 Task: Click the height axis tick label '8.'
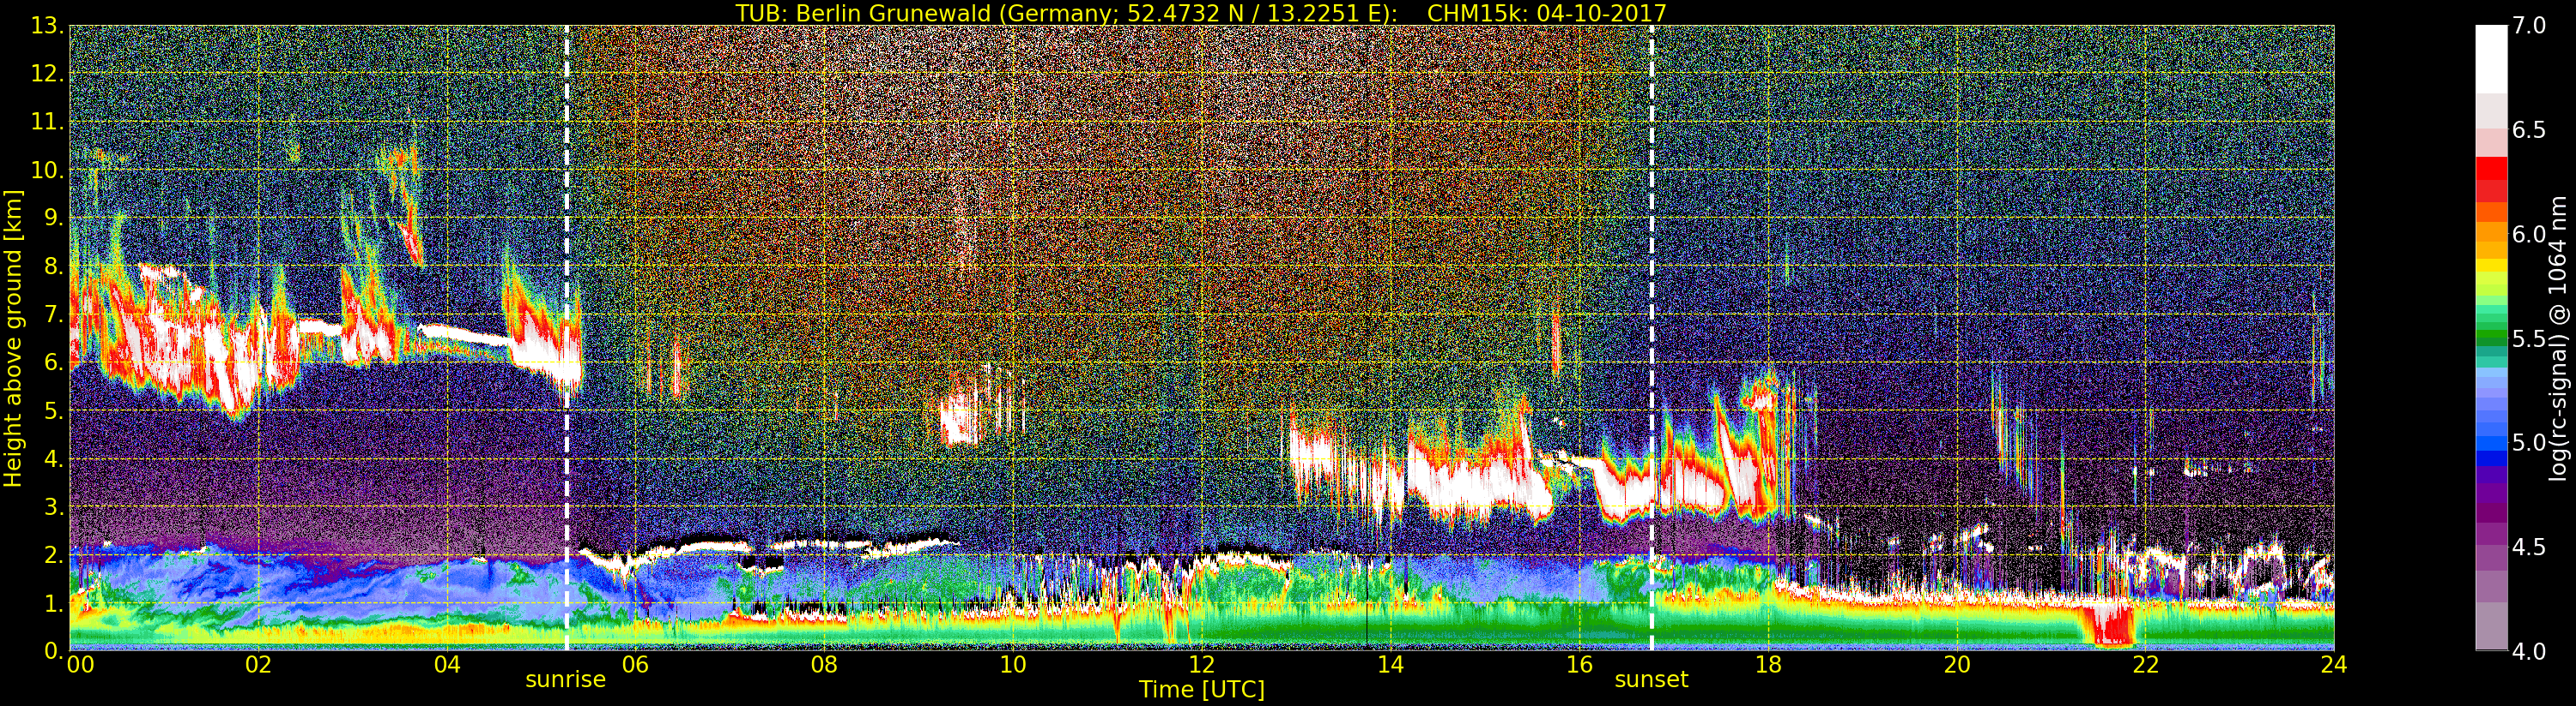(54, 266)
